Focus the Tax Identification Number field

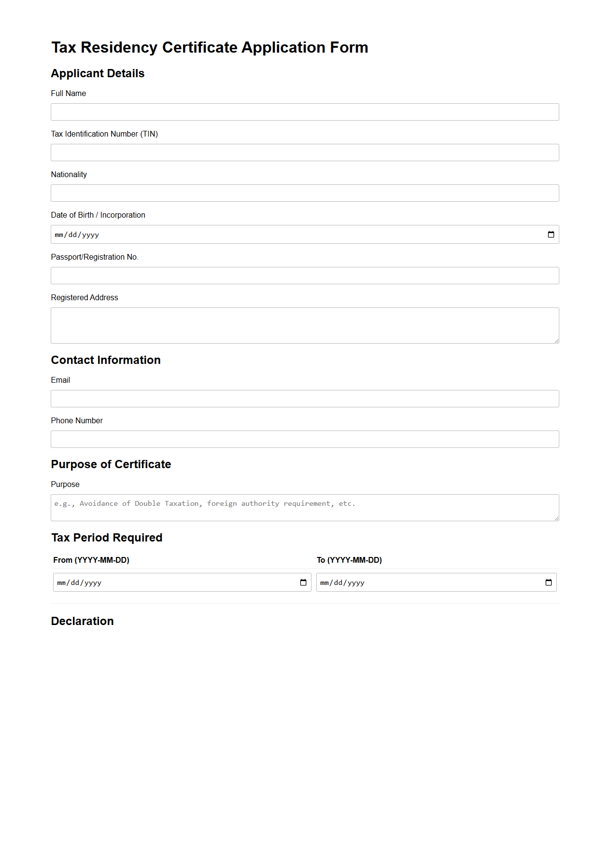pyautogui.click(x=305, y=153)
